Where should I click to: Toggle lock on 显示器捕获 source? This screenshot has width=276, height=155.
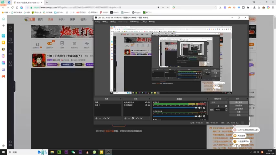click(x=149, y=105)
